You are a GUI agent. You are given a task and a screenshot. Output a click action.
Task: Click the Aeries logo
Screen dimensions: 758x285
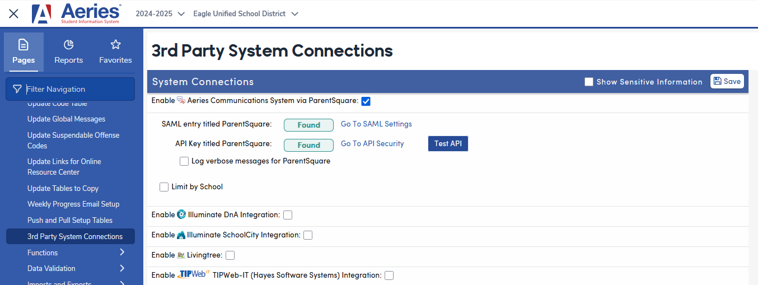click(76, 13)
